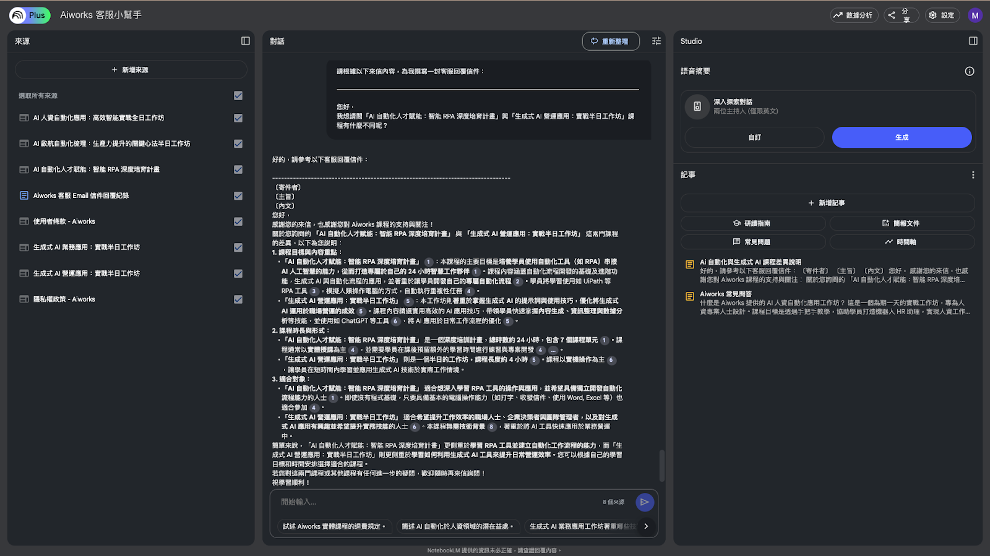The width and height of the screenshot is (990, 556).
Task: Collapse the Studio panel
Action: coord(973,41)
